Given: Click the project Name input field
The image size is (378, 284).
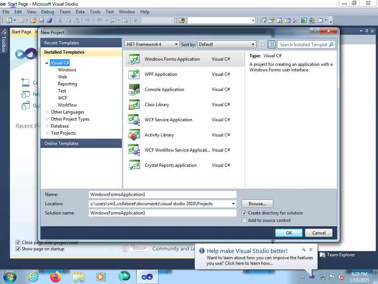Looking at the screenshot, I should (x=162, y=195).
